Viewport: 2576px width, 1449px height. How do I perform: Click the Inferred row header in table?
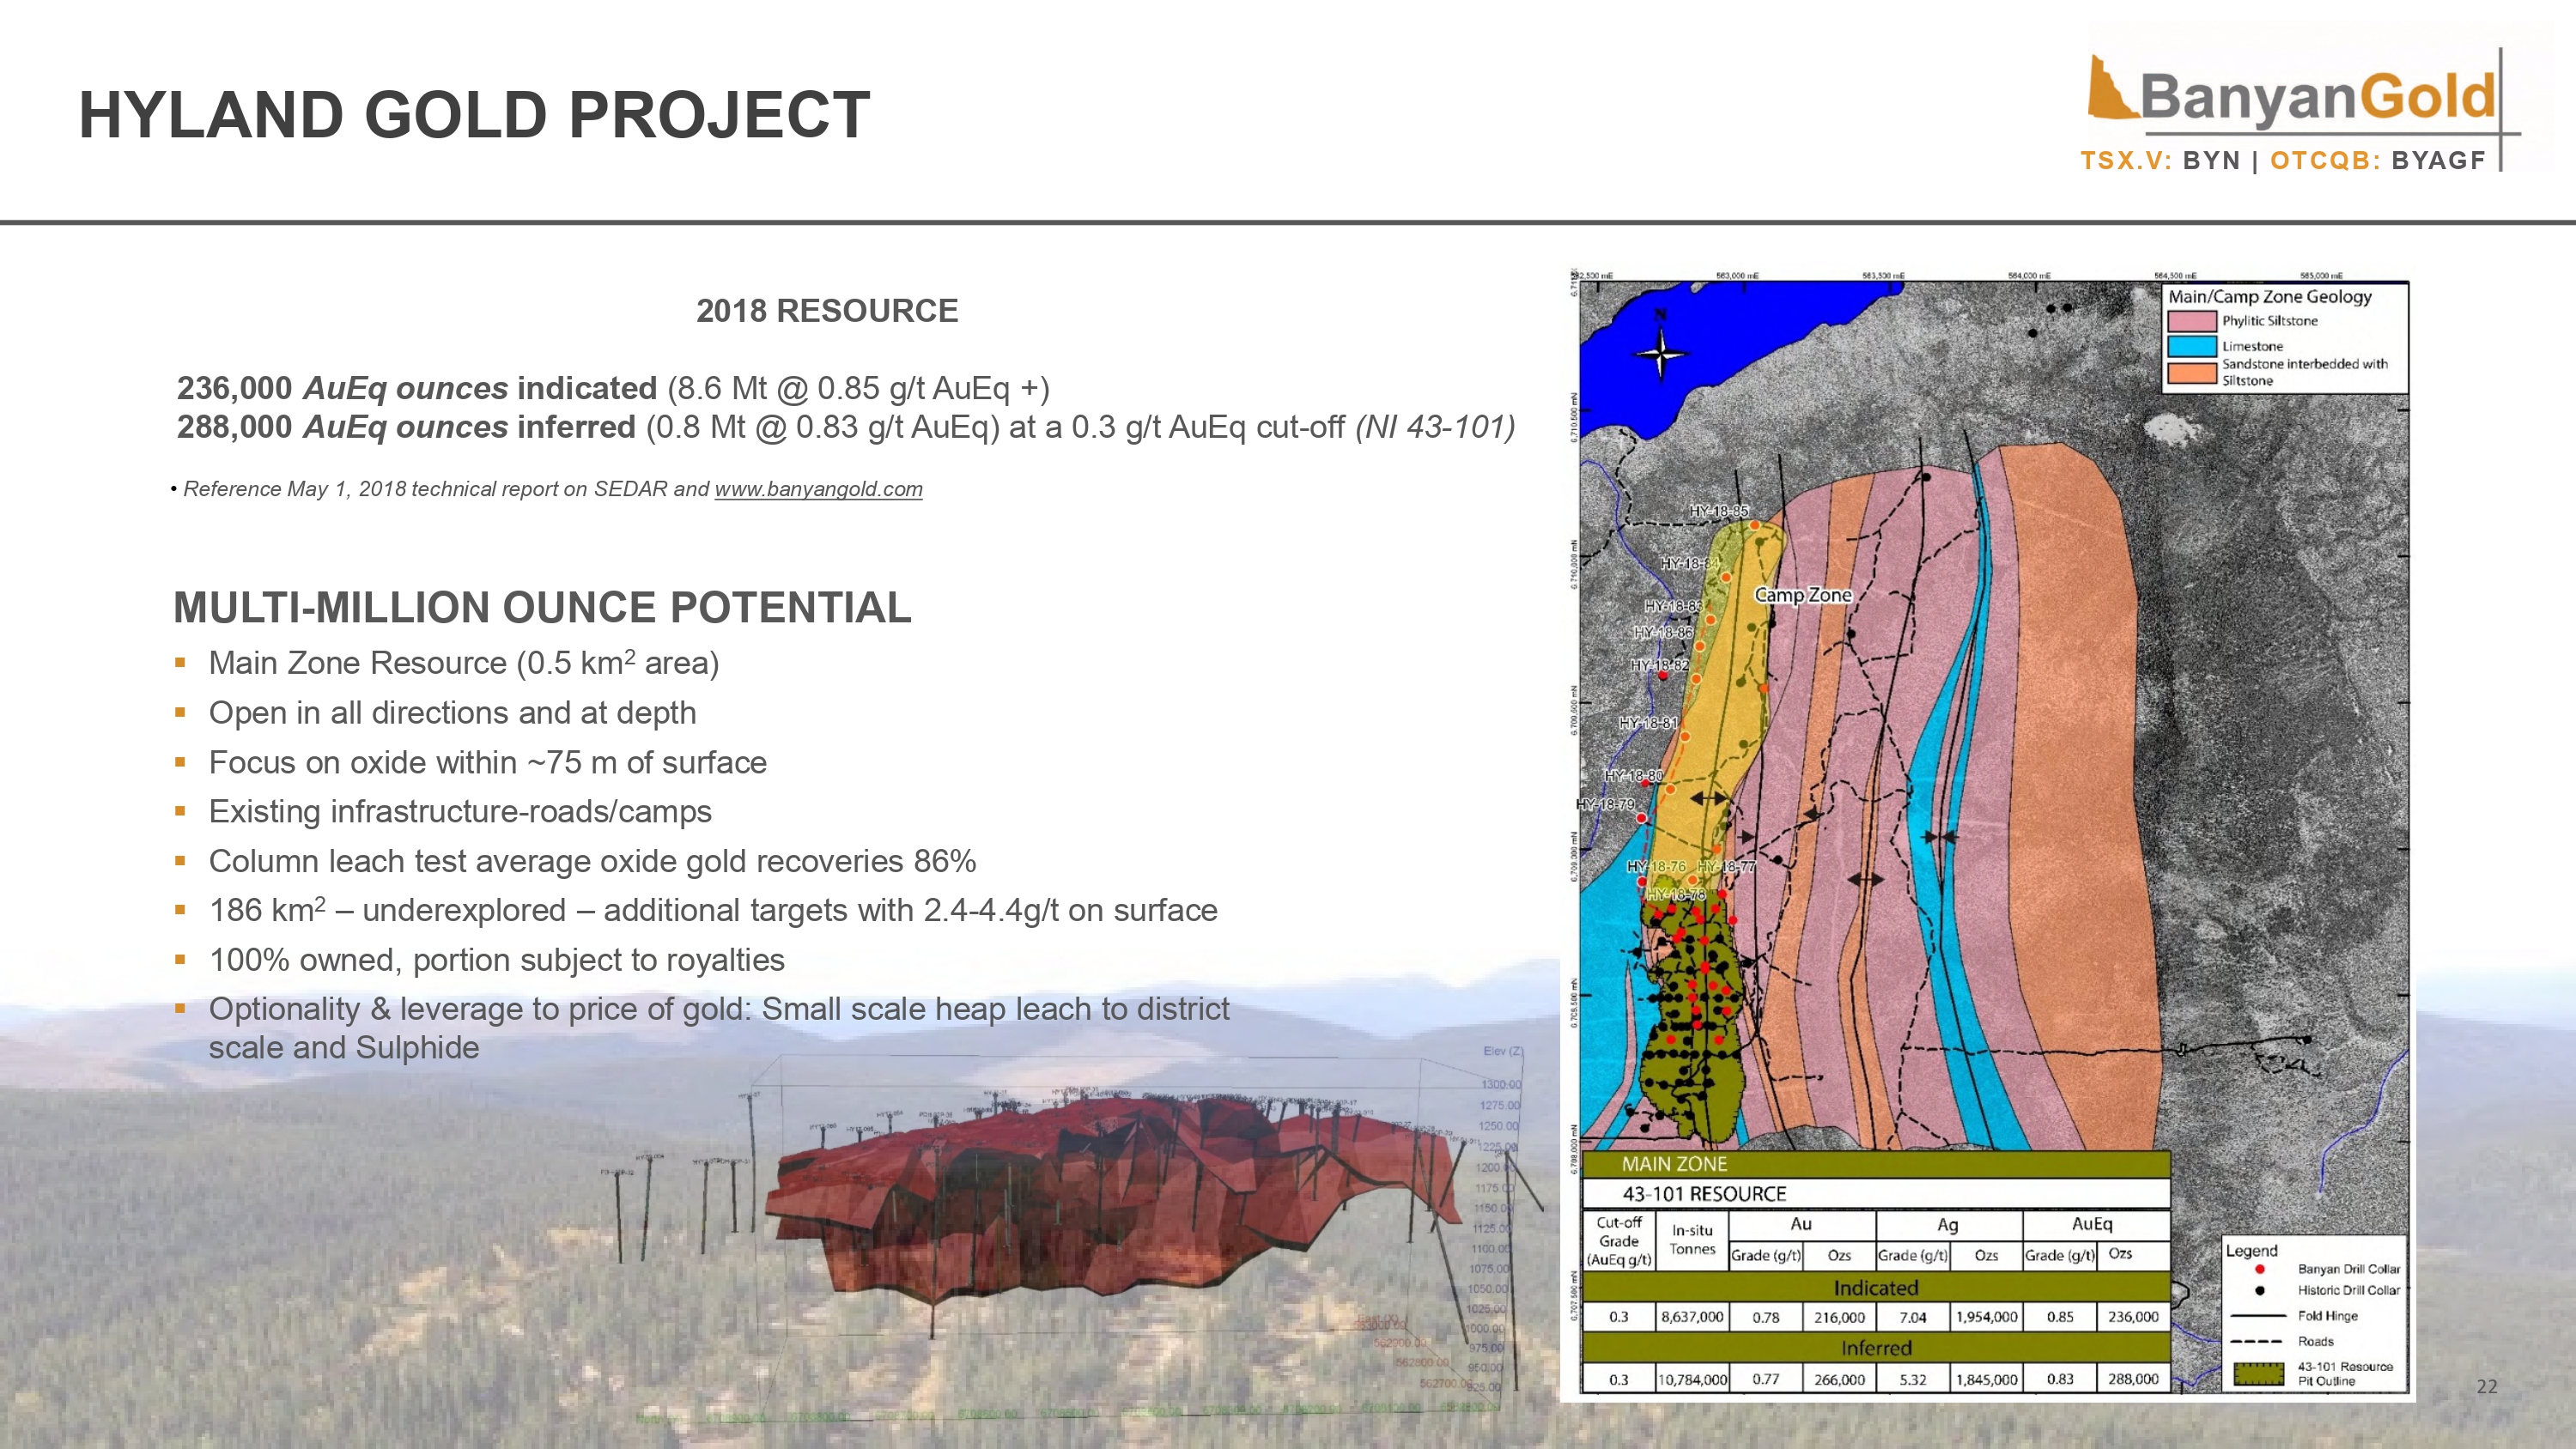1875,1348
